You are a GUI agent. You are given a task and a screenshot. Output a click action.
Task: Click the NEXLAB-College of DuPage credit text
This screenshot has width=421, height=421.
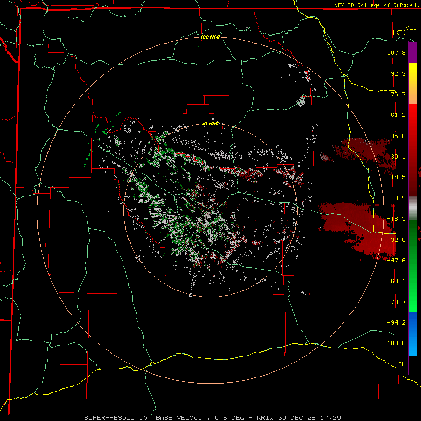[374, 5]
